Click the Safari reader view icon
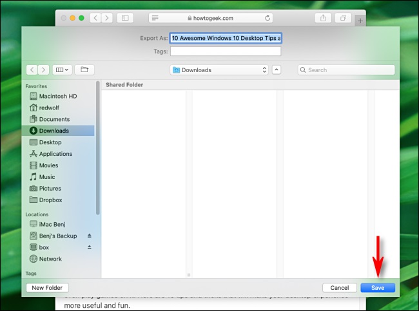 point(155,18)
